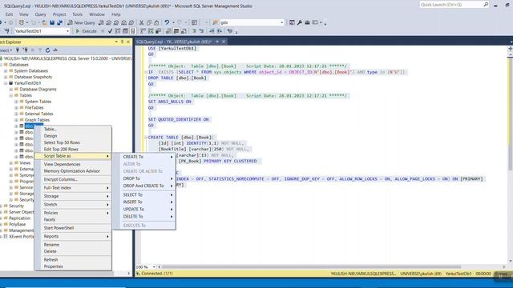
Task: Open Full-Text index submenu
Action: tap(73, 188)
